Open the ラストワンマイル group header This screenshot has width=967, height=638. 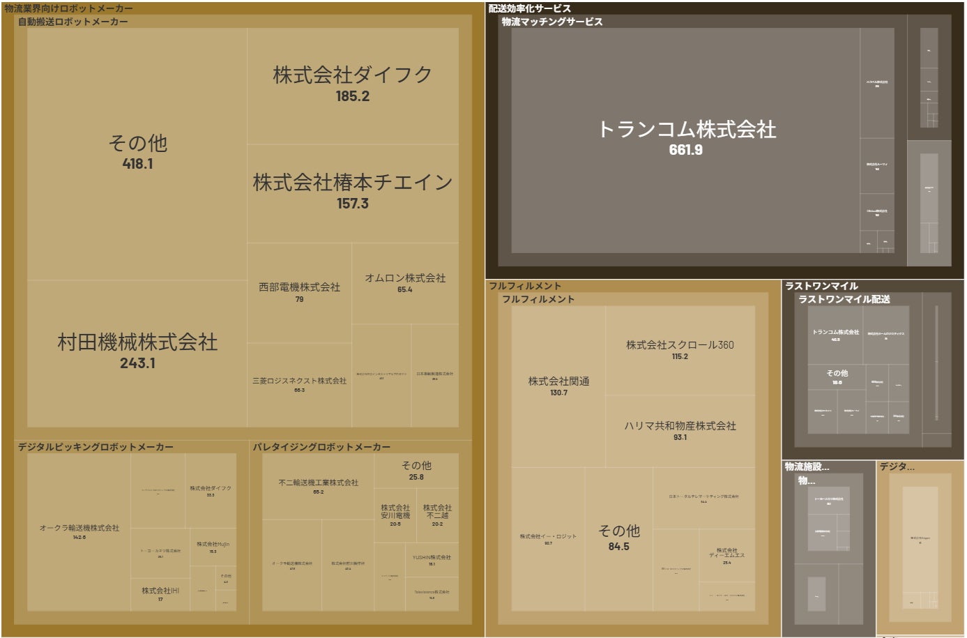[x=821, y=286]
